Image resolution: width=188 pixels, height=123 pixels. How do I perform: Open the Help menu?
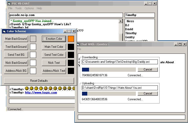(x=39, y=8)
